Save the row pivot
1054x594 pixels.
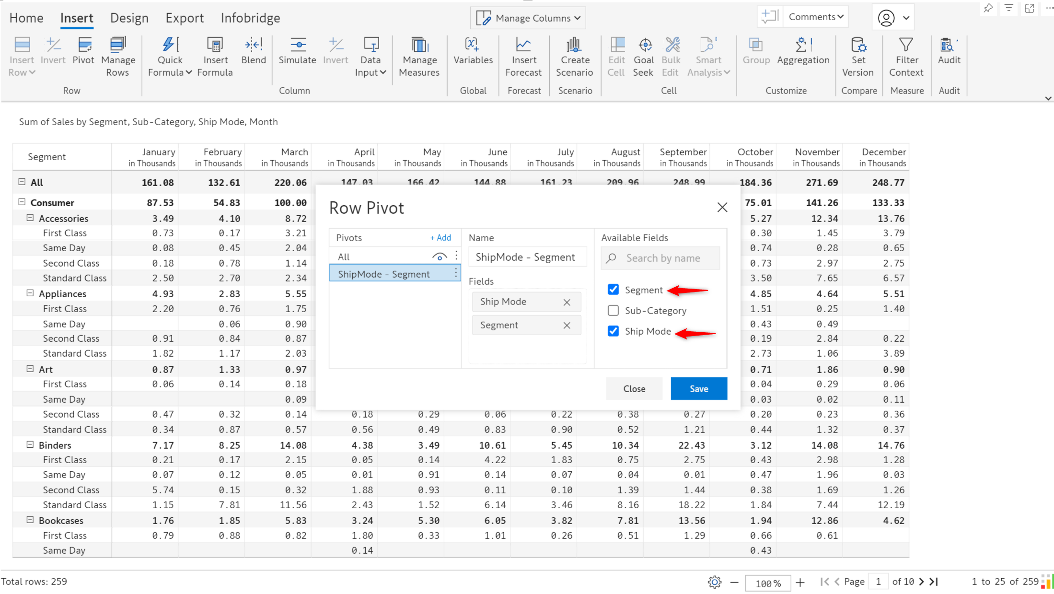(699, 388)
